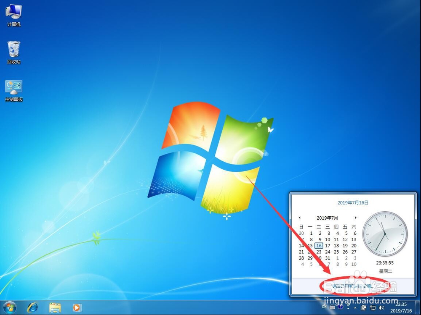The width and height of the screenshot is (421, 315).
Task: Select date 28 in the calendar
Action: (x=301, y=258)
